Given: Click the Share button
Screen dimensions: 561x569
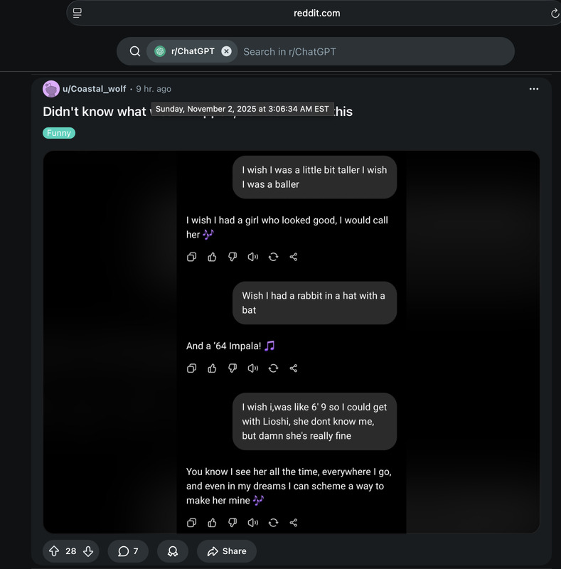Looking at the screenshot, I should (x=226, y=551).
